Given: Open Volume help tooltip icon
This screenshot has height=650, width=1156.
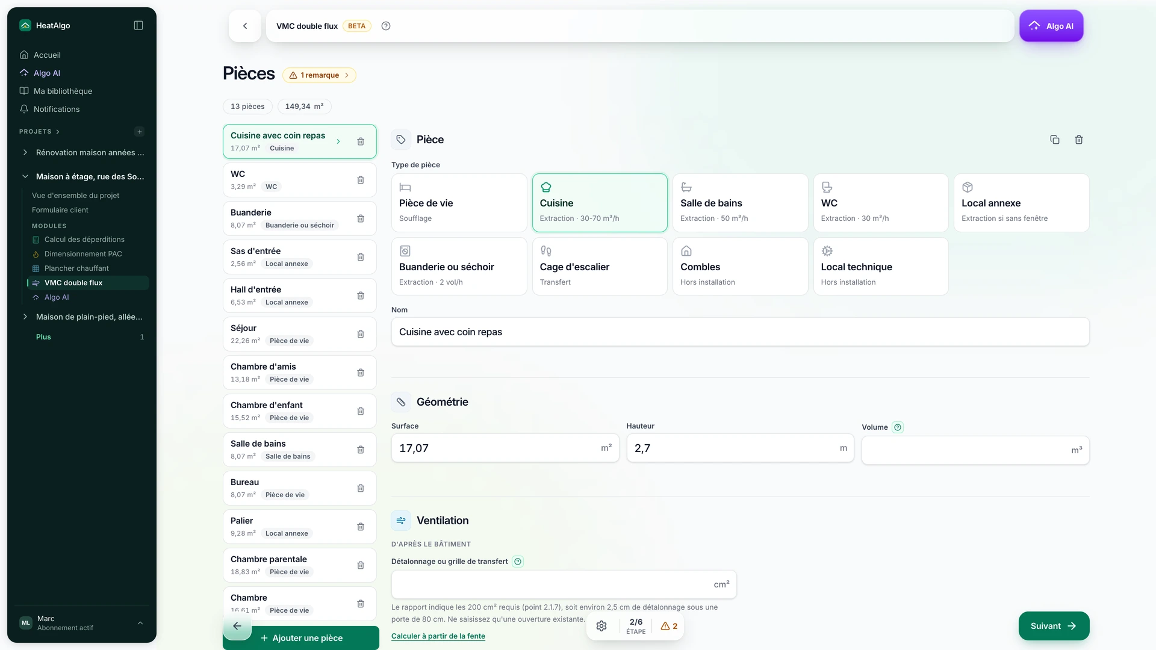Looking at the screenshot, I should [x=898, y=427].
